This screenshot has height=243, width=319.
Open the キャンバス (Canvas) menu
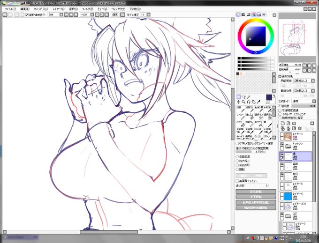coord(41,9)
